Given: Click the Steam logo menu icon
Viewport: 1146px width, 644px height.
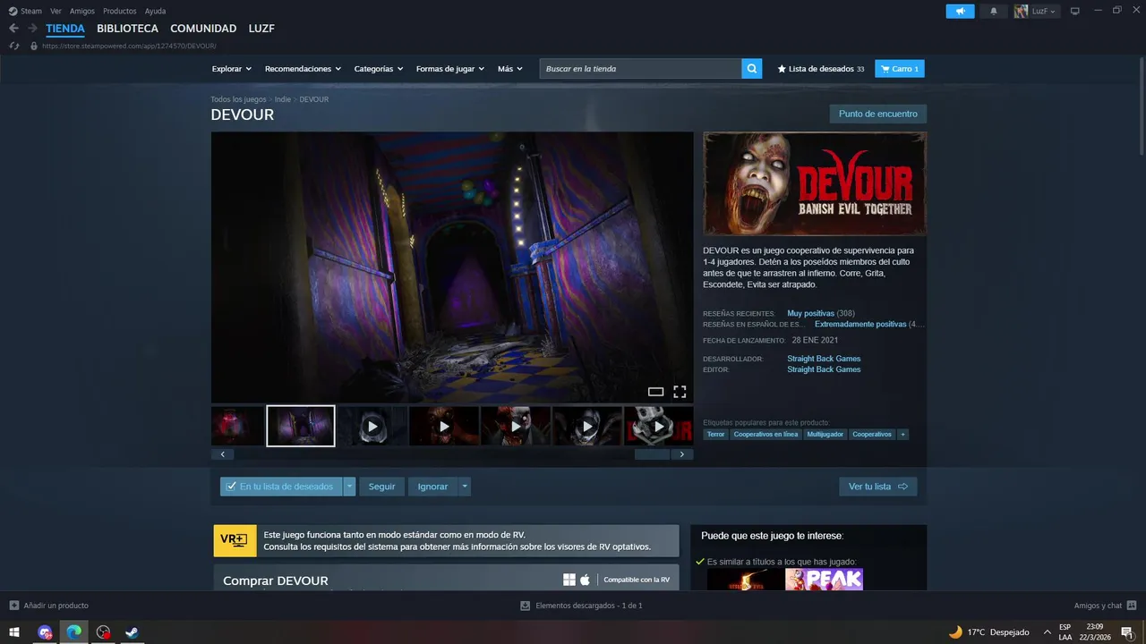Looking at the screenshot, I should click(13, 11).
